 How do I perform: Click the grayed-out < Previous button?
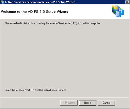[69, 103]
